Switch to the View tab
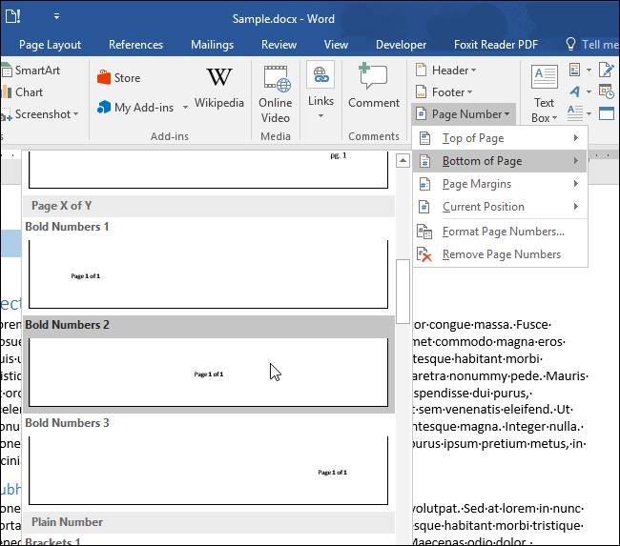This screenshot has width=620, height=546. coord(336,45)
